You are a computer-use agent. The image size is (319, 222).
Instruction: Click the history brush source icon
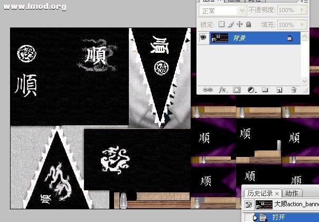point(249,204)
